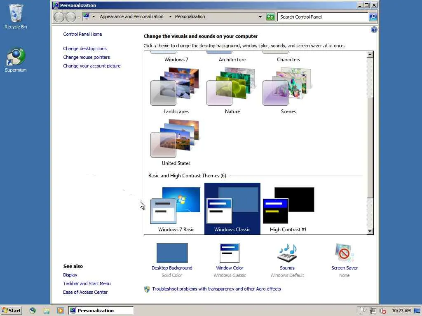Open Change your account picture link
The width and height of the screenshot is (422, 316).
[92, 66]
